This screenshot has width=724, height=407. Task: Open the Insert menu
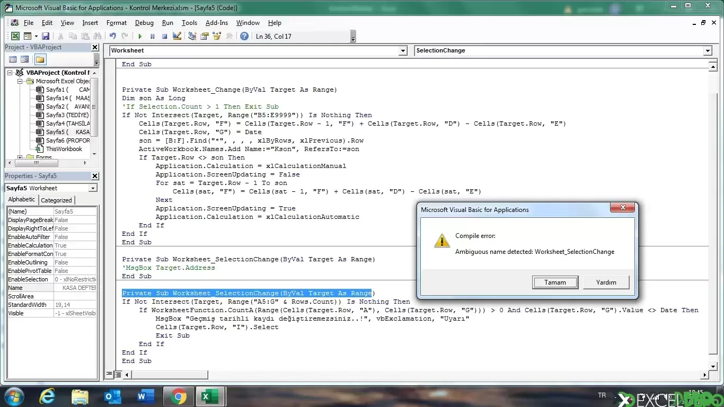coord(90,23)
